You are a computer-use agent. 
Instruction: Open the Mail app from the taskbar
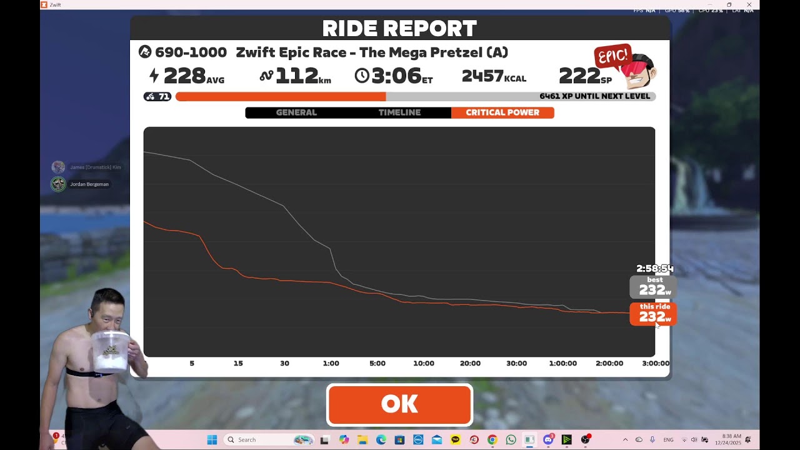(x=437, y=440)
